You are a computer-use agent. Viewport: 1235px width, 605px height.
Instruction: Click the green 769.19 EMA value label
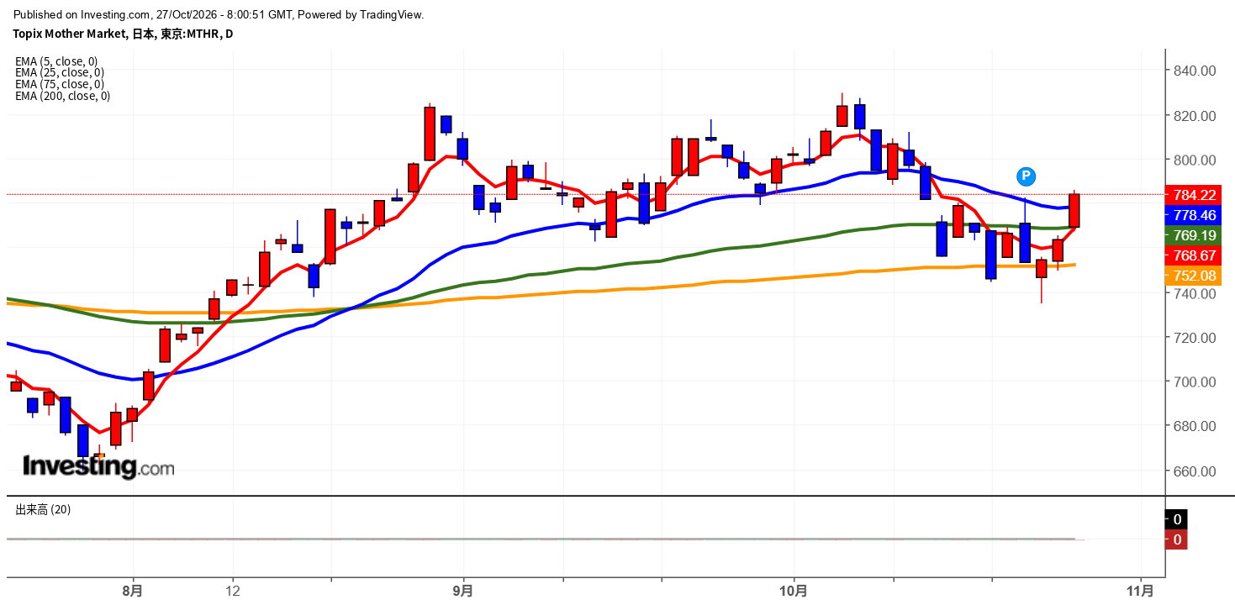click(1193, 235)
